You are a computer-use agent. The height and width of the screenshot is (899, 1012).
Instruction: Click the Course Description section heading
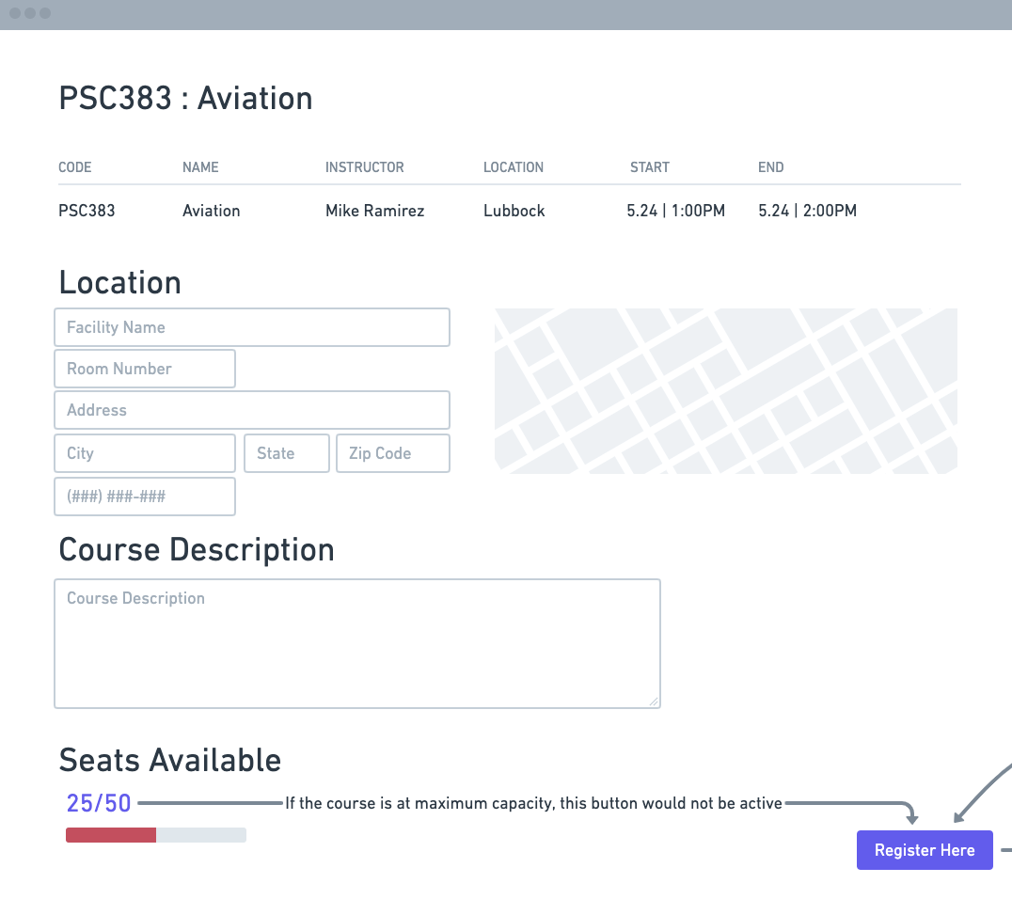197,550
